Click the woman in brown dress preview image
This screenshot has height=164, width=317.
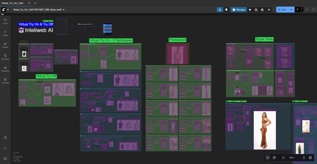(x=265, y=130)
